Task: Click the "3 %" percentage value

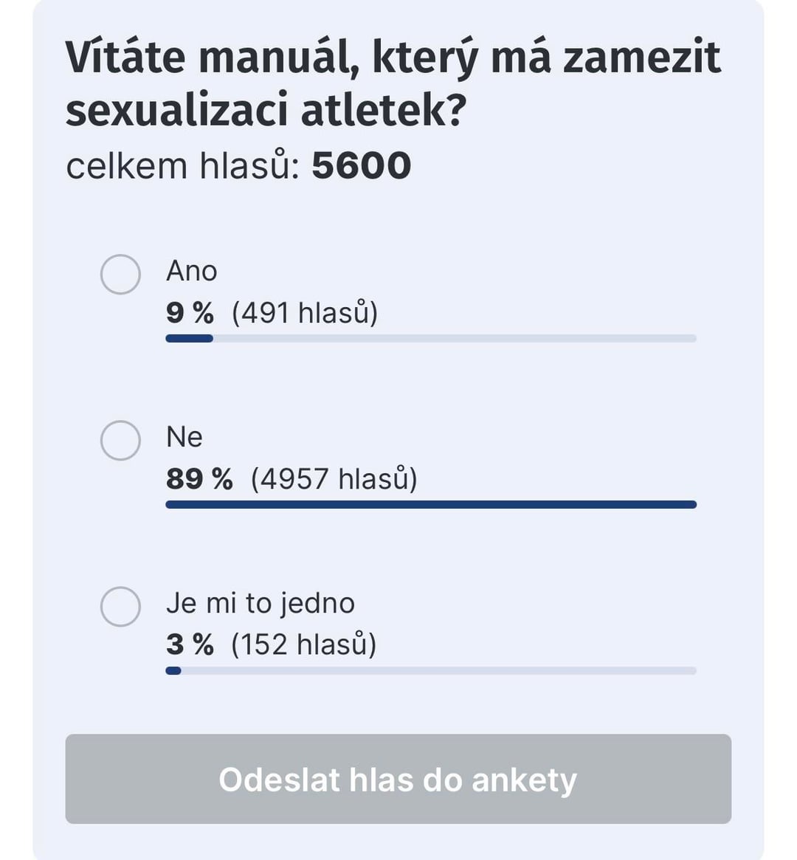Action: coord(190,644)
